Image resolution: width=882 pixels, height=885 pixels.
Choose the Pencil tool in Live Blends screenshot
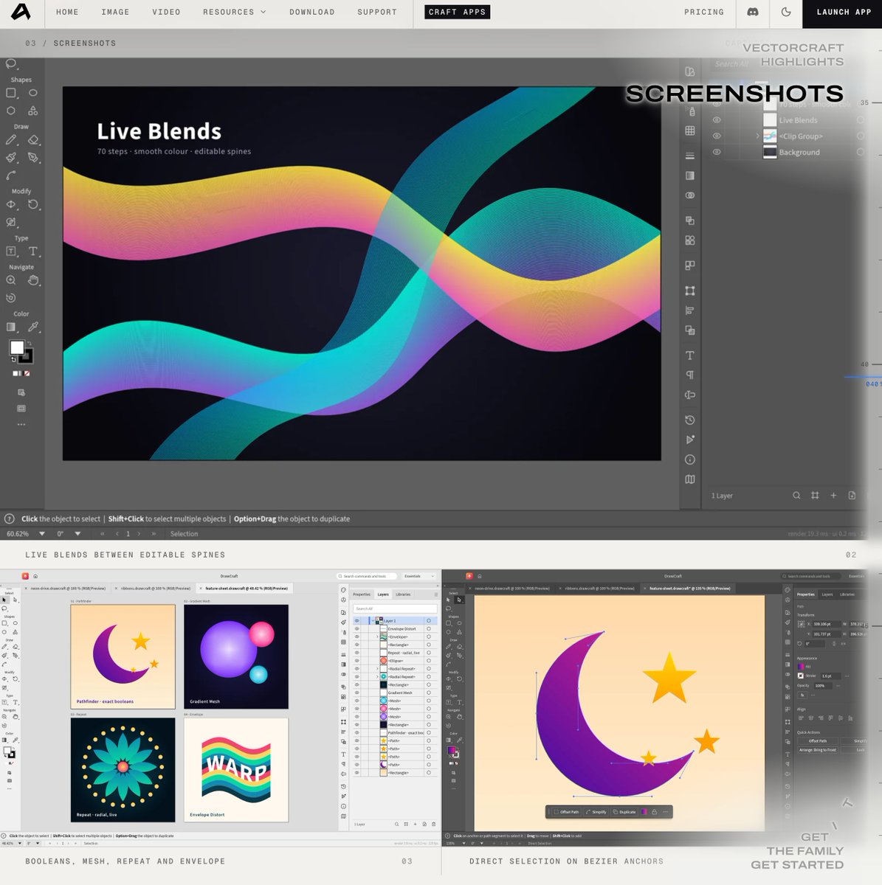click(11, 139)
